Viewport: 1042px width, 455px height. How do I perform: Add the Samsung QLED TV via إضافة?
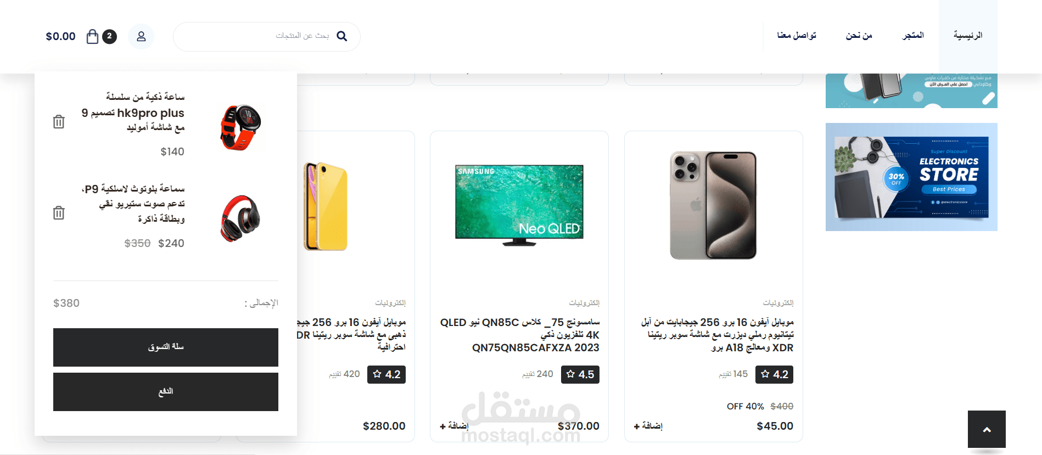tap(454, 426)
